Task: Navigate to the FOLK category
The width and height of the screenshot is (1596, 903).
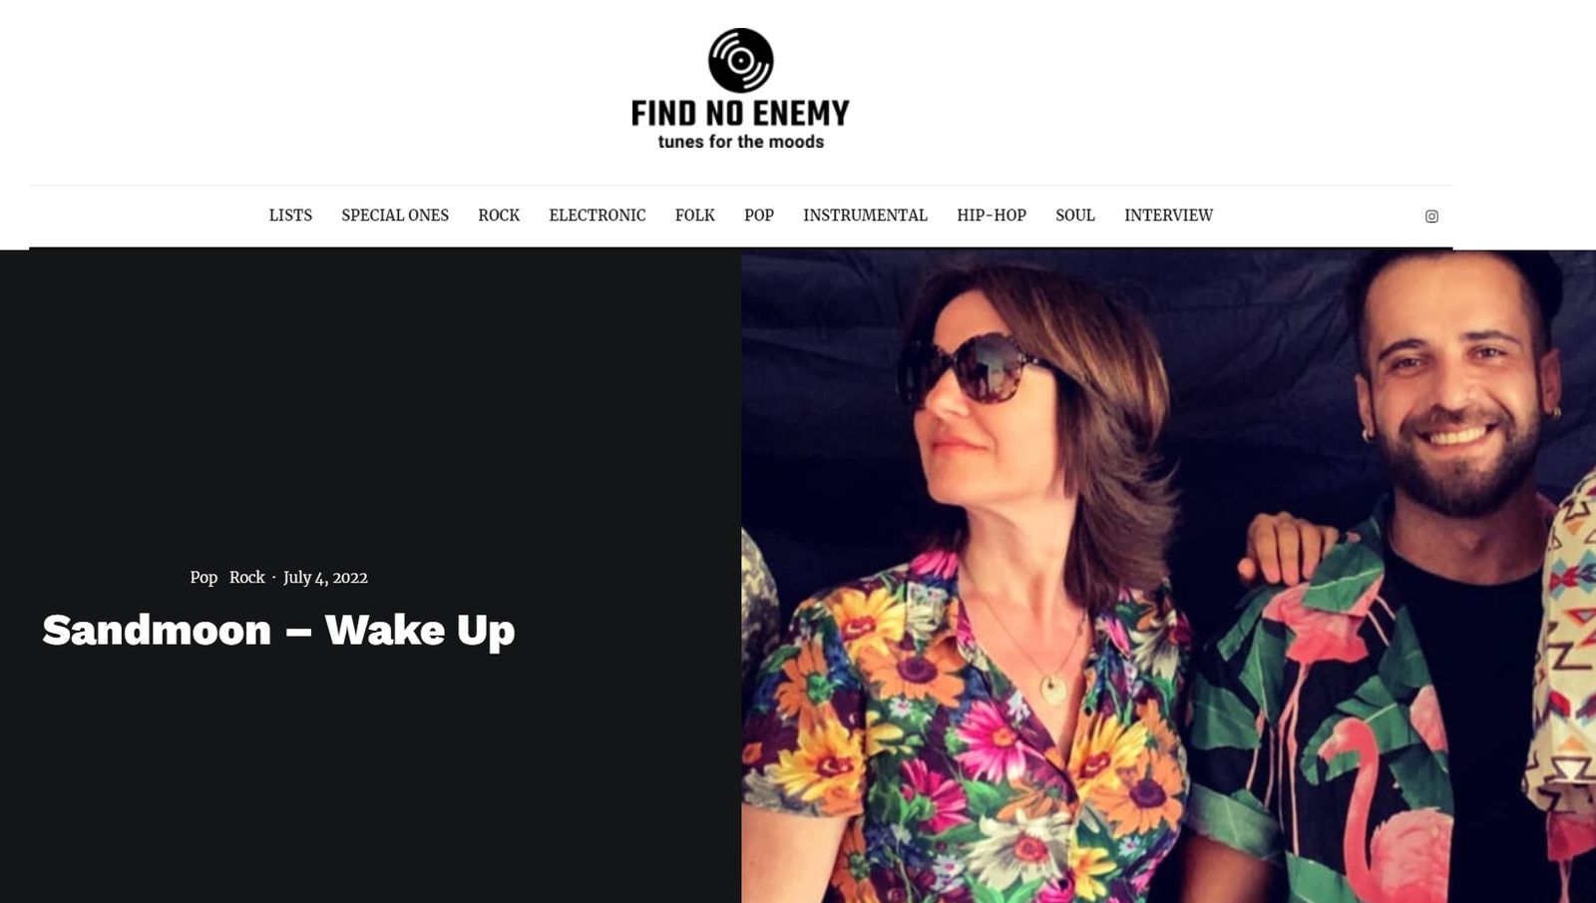Action: tap(695, 216)
